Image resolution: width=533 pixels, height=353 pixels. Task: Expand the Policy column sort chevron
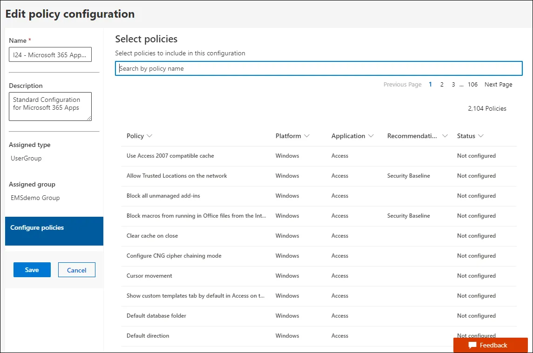coord(149,136)
